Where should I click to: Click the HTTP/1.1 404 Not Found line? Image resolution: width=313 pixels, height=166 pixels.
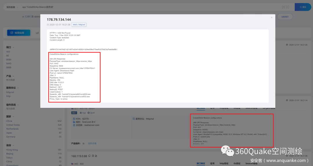click(x=60, y=33)
